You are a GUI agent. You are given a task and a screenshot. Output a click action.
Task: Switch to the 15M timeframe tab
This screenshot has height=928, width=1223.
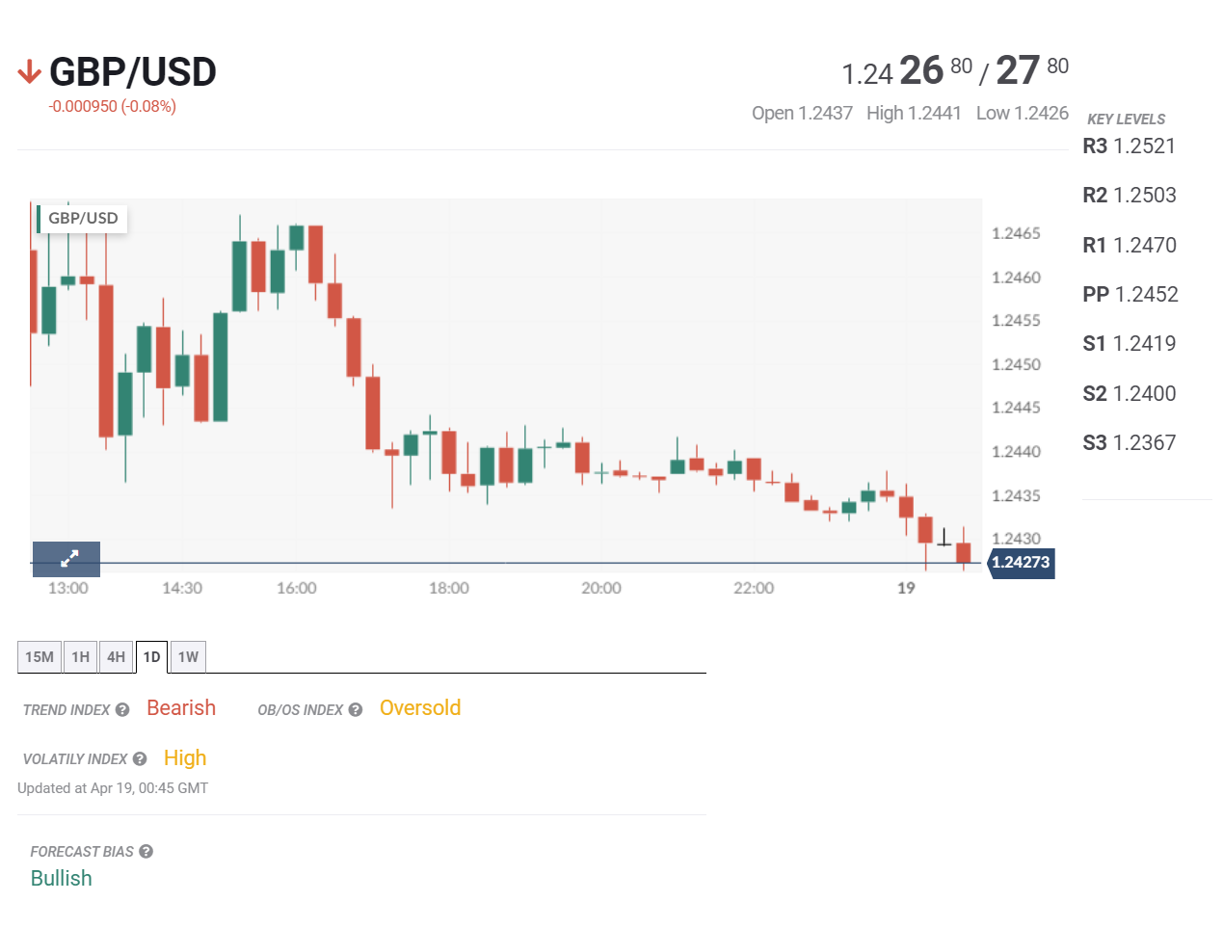coord(40,657)
